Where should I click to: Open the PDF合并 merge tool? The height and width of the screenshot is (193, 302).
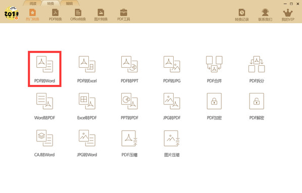(214, 69)
